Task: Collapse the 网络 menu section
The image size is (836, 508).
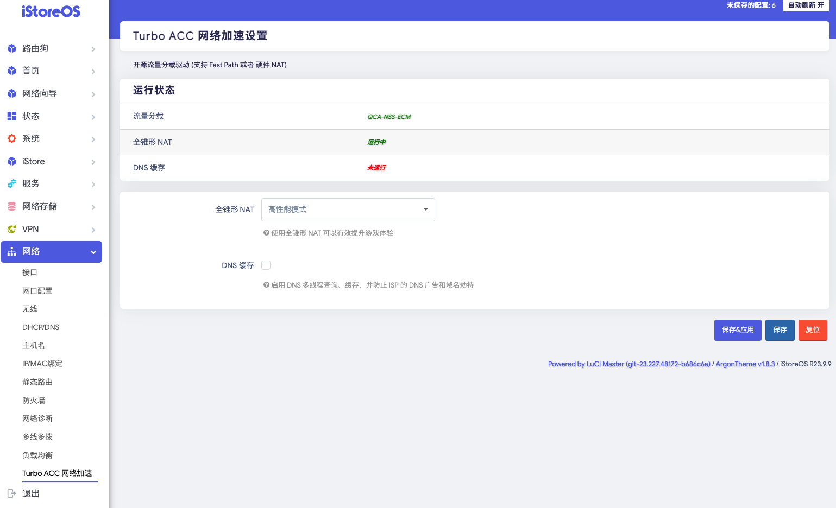Action: tap(51, 251)
